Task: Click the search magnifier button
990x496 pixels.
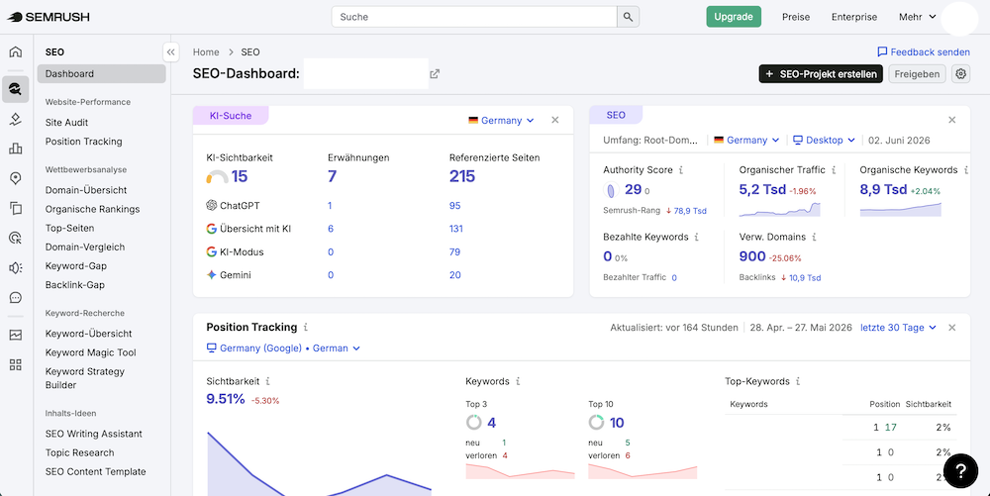Action: point(629,17)
